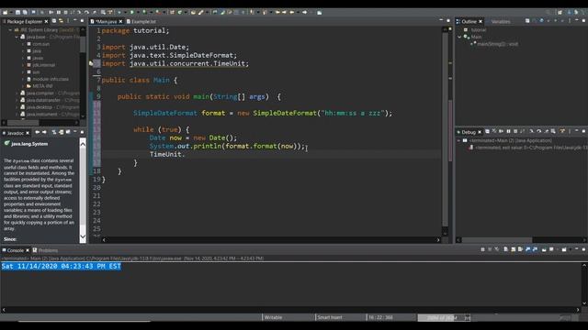The width and height of the screenshot is (588, 330).
Task: Expand the java.compiler module
Action: (17, 93)
